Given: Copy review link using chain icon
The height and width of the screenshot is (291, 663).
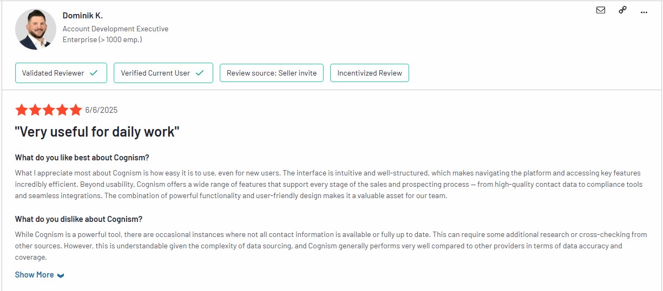Looking at the screenshot, I should click(622, 10).
